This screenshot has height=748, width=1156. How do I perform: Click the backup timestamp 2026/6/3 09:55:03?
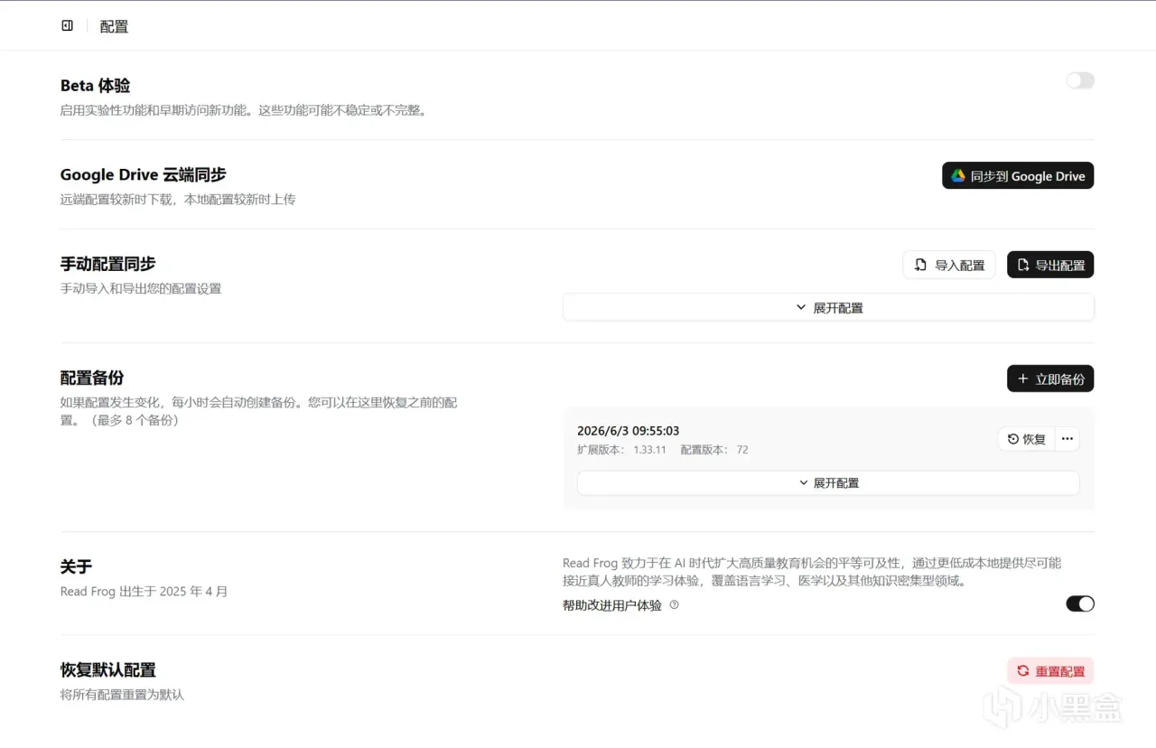pyautogui.click(x=628, y=431)
